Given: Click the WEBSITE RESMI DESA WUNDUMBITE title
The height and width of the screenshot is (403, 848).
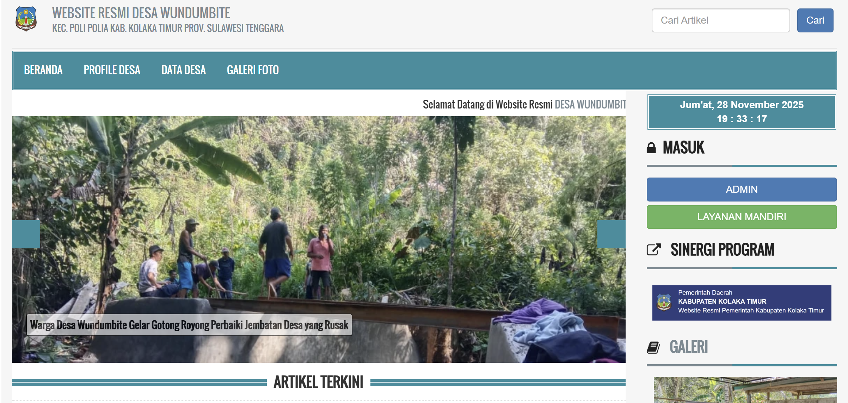Looking at the screenshot, I should pyautogui.click(x=141, y=13).
